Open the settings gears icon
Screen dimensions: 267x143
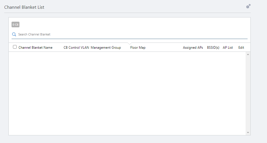[x=248, y=6]
